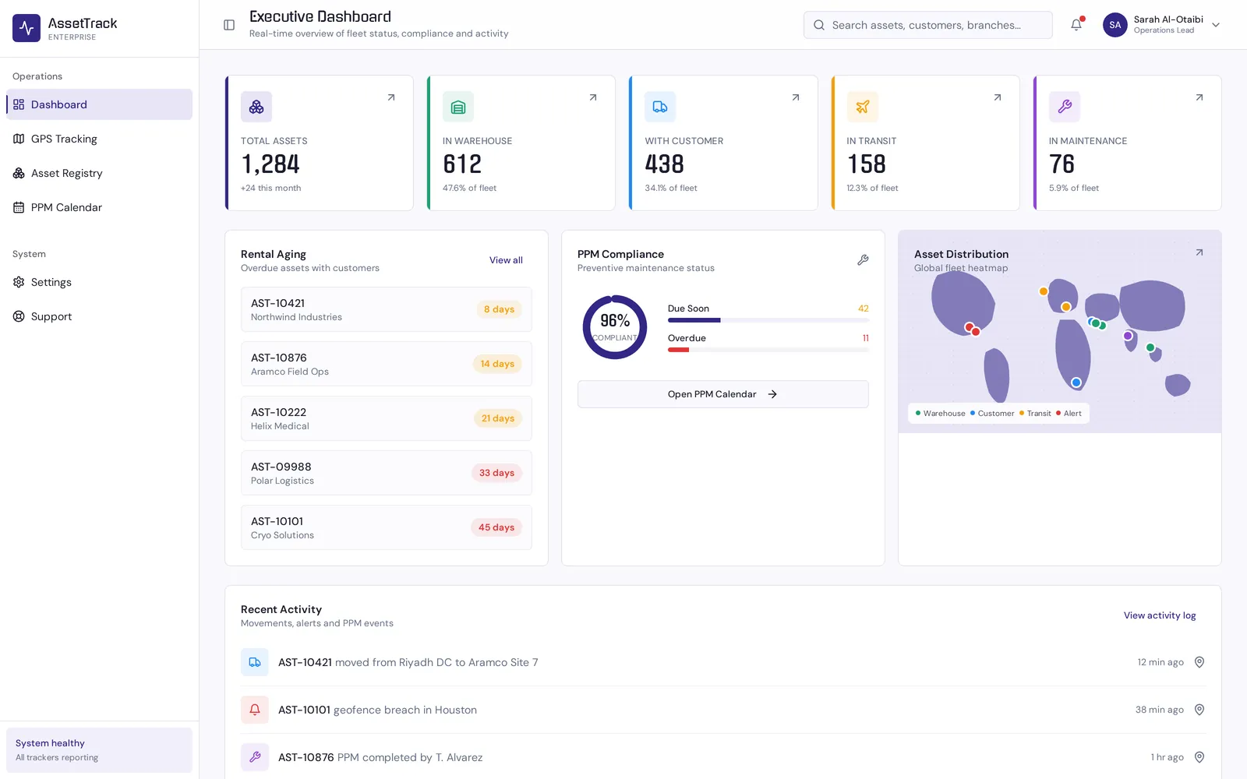1247x779 pixels.
Task: Select AST-10101 Cryo Solutions row
Action: [x=387, y=527]
